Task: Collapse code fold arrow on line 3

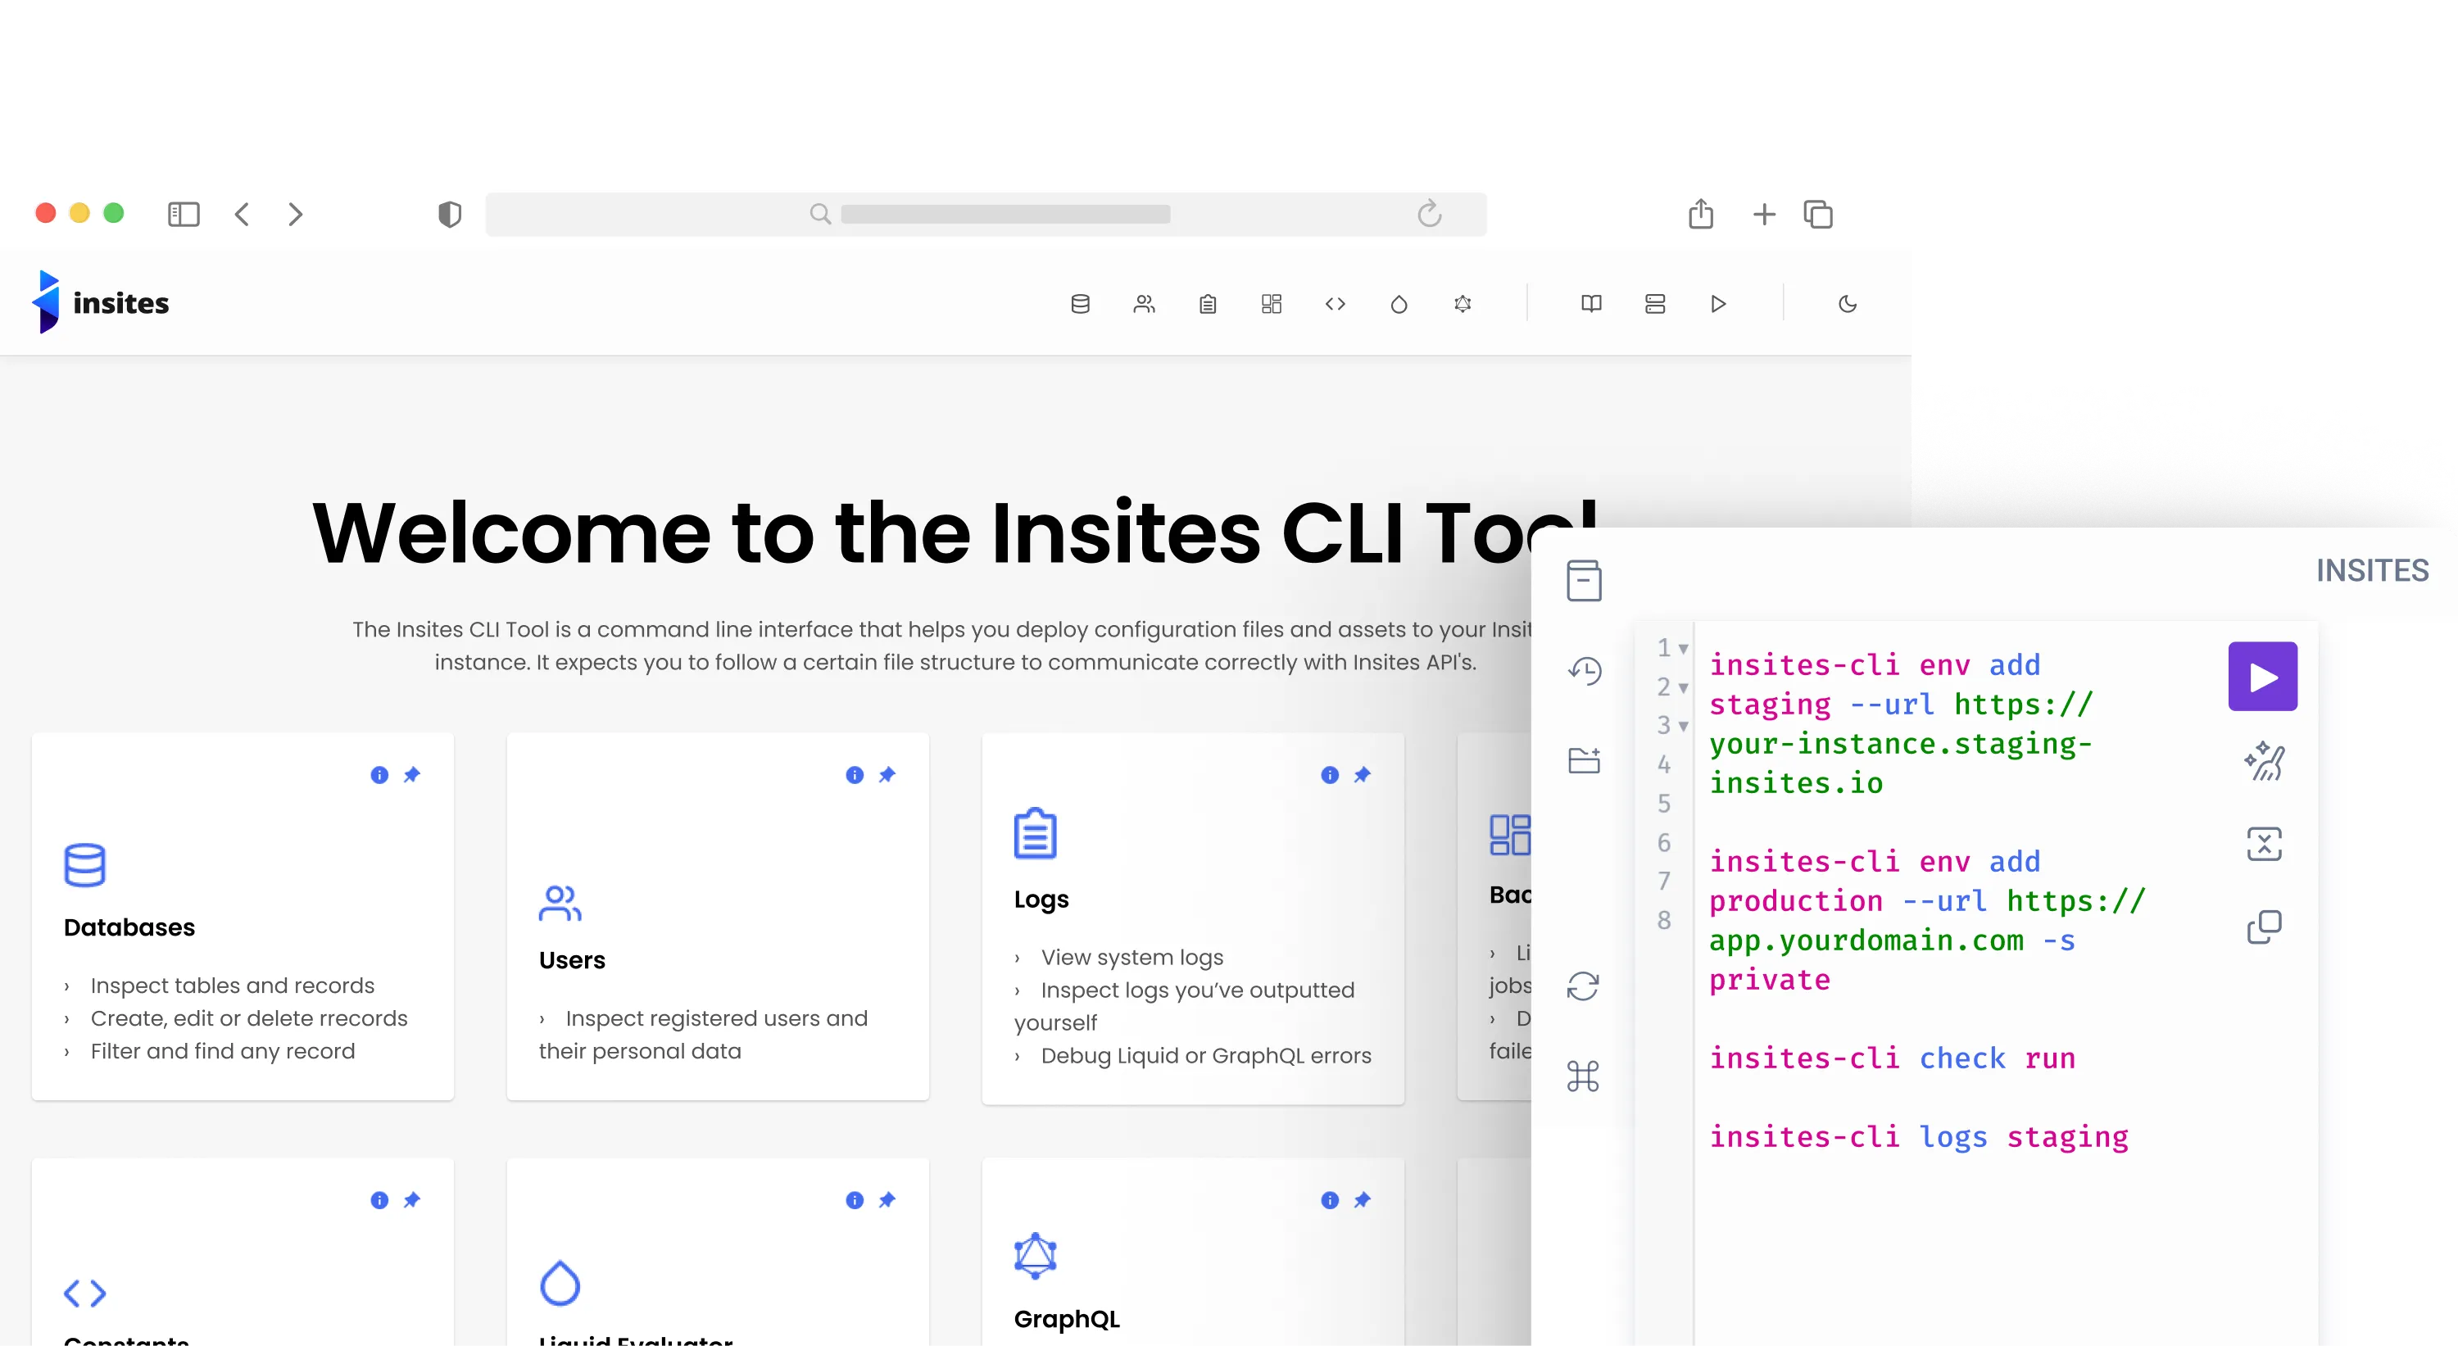Action: point(1683,726)
